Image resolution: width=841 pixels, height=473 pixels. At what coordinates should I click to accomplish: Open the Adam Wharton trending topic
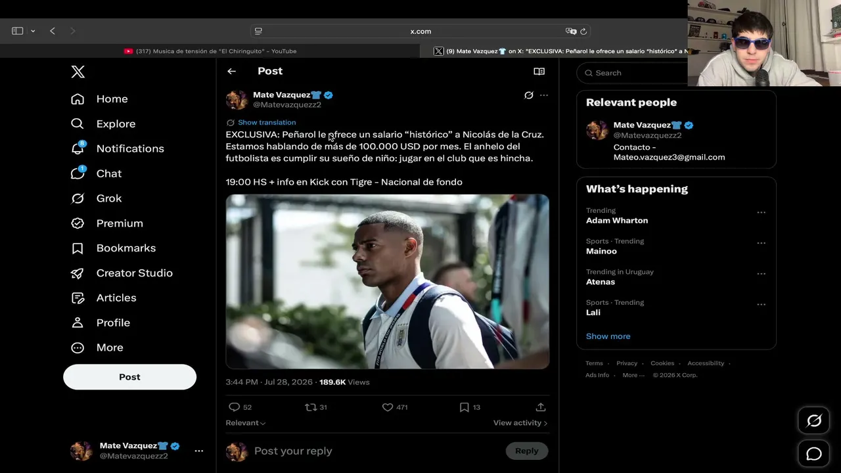[x=617, y=221]
